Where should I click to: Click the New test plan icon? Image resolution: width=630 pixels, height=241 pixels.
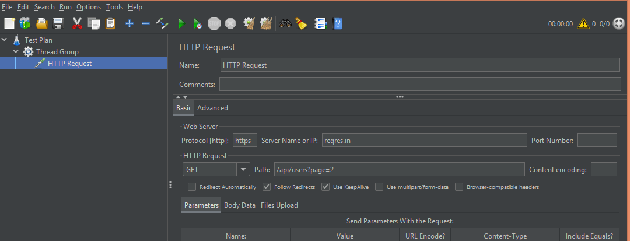click(x=9, y=24)
